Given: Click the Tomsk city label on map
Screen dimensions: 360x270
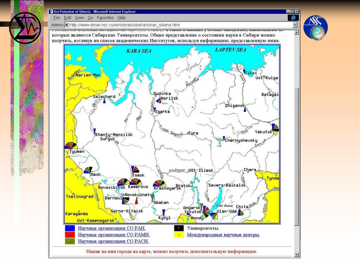Looking at the screenshot, I should (138, 175).
